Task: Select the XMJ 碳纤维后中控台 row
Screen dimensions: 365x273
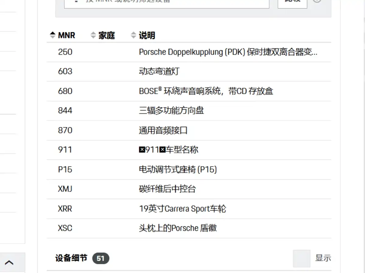Action: pyautogui.click(x=189, y=189)
